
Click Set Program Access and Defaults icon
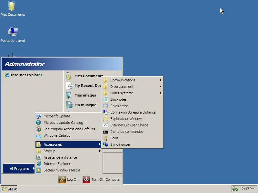coord(39,129)
